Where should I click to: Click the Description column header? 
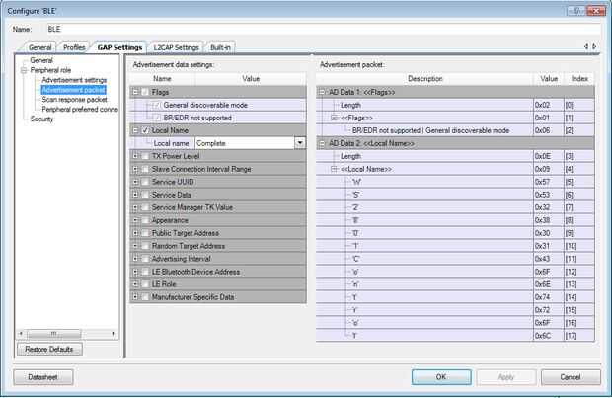424,79
